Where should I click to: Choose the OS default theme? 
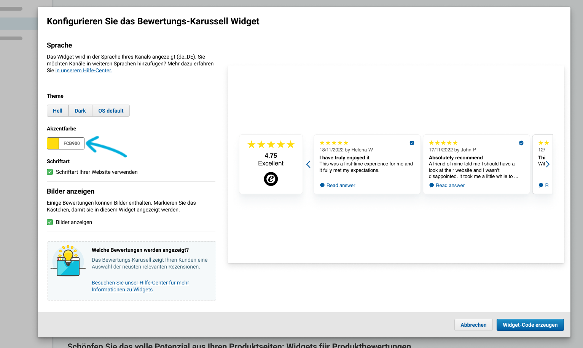click(x=111, y=111)
